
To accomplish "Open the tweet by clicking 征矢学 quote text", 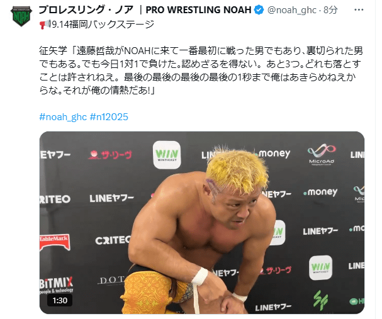I will pyautogui.click(x=201, y=70).
